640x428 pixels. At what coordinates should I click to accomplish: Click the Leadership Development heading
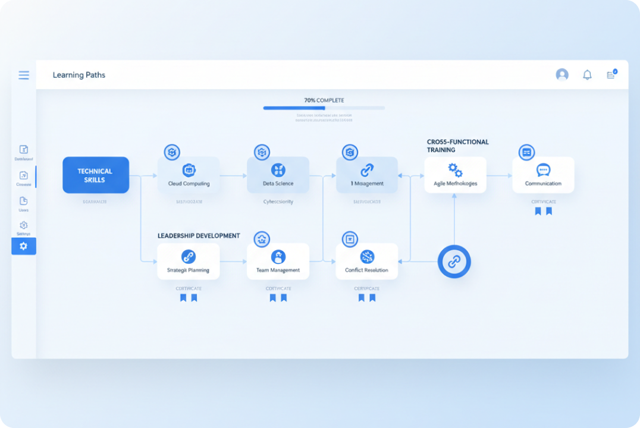coord(199,236)
